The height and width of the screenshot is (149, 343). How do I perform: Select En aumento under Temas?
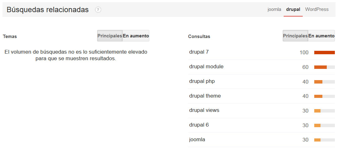[x=136, y=36]
